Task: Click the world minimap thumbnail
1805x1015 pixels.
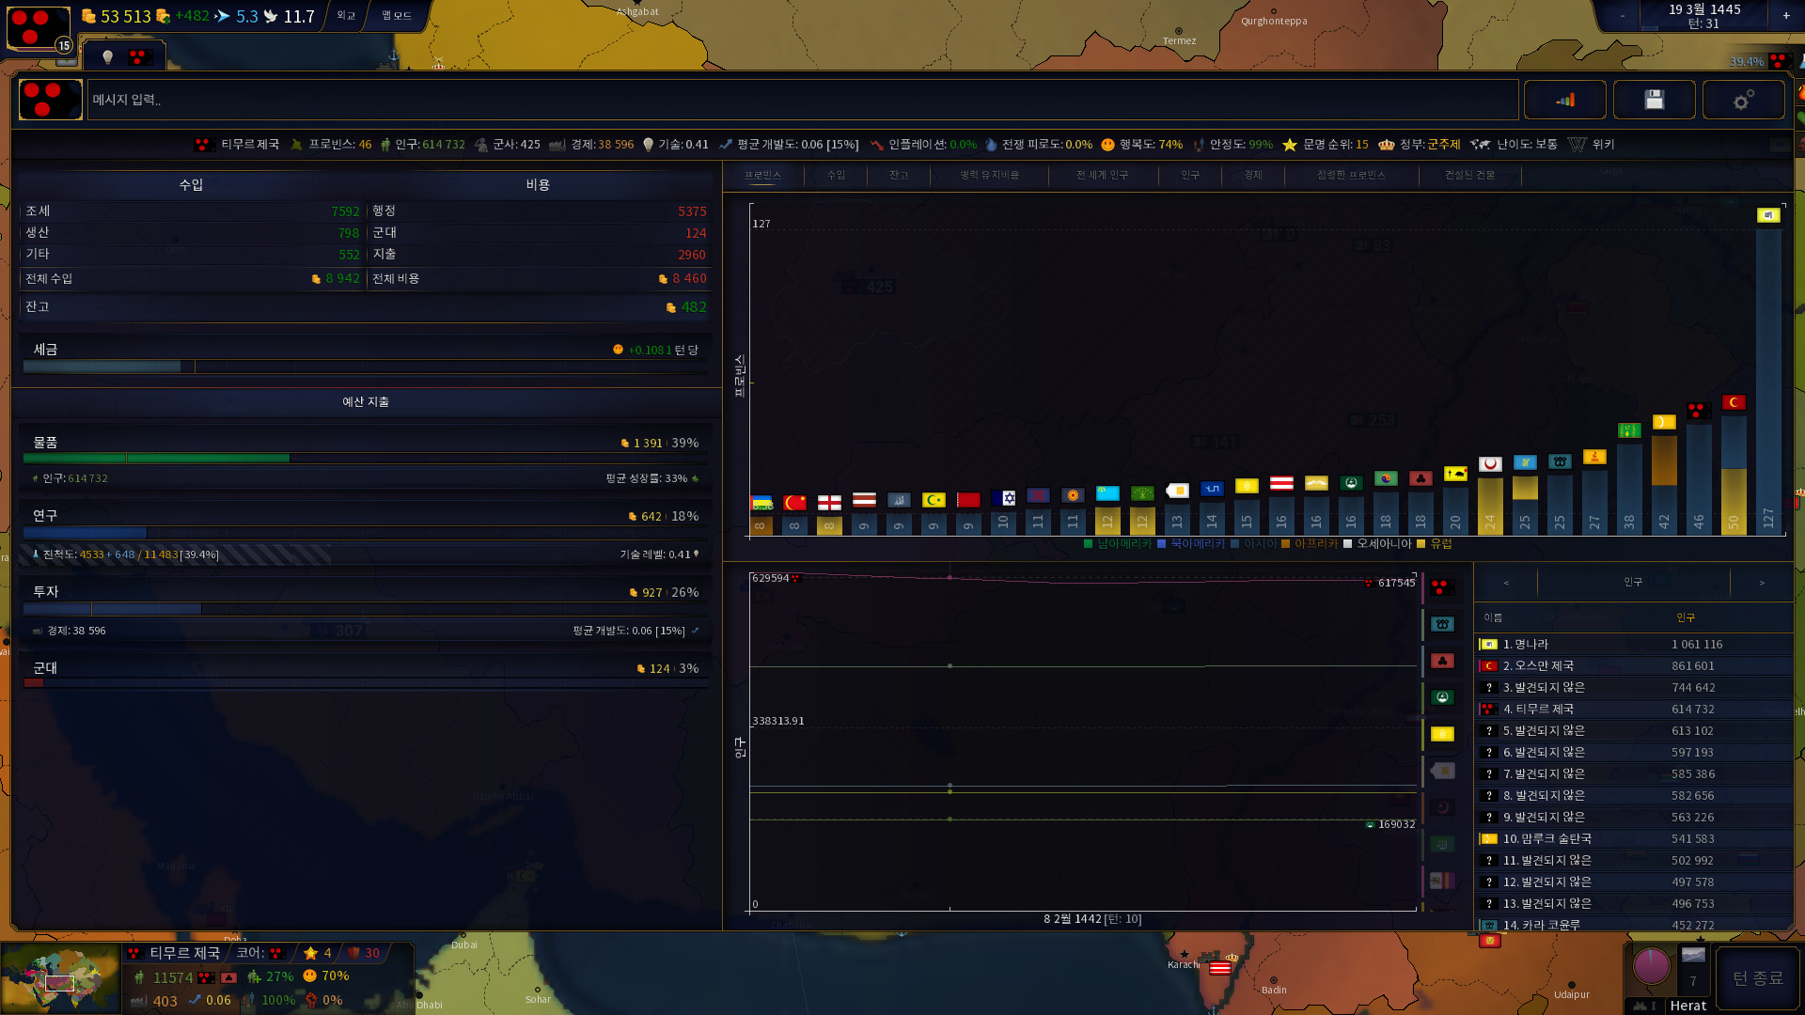Action: [x=60, y=979]
